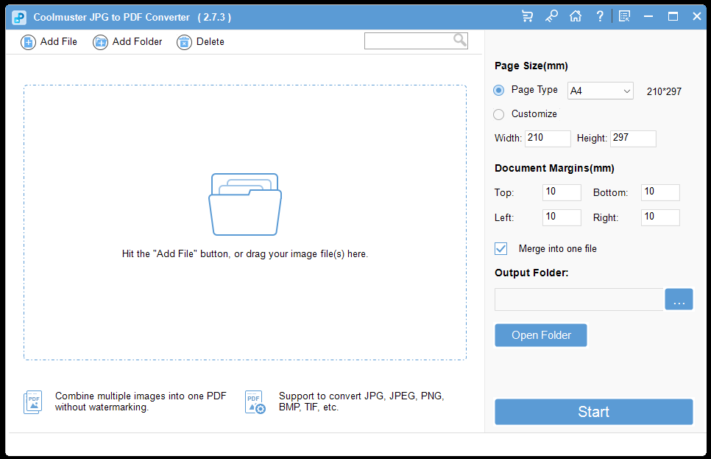Select the Customize radio option
711x459 pixels.
pyautogui.click(x=499, y=114)
